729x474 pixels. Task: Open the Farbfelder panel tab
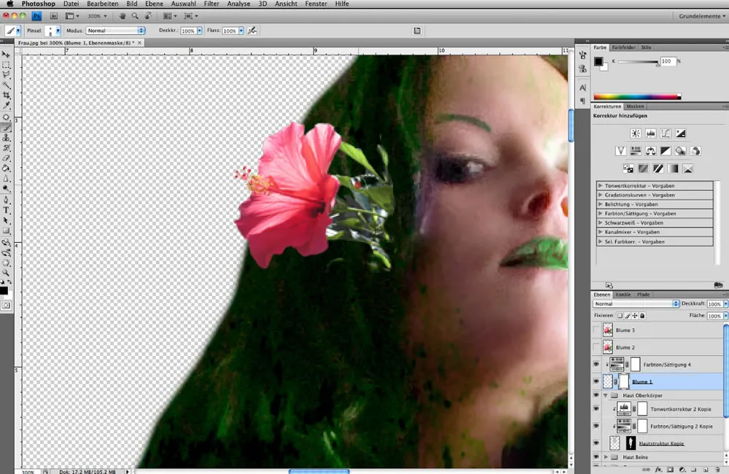point(623,47)
